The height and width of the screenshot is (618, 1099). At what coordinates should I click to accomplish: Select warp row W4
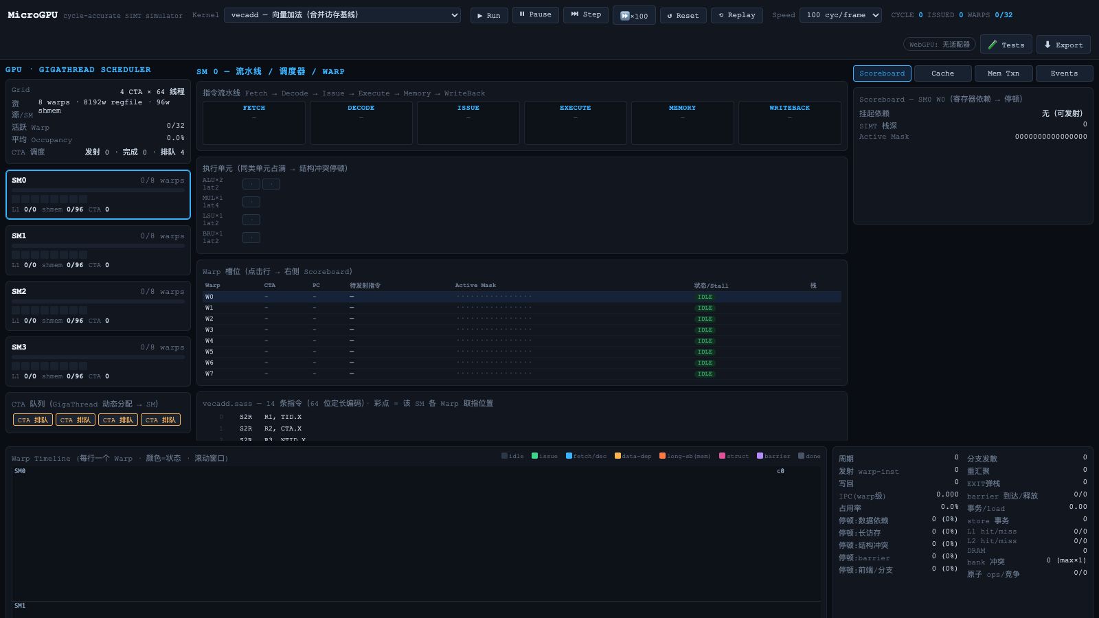pyautogui.click(x=522, y=341)
